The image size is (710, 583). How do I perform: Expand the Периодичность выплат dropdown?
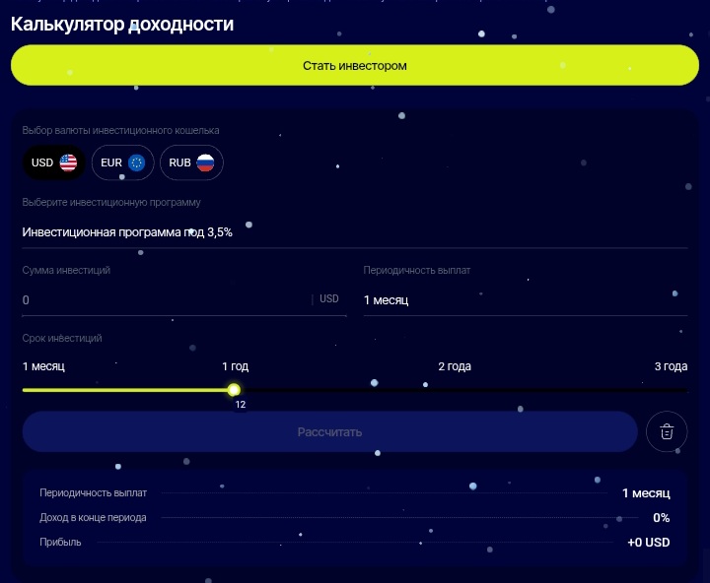525,300
